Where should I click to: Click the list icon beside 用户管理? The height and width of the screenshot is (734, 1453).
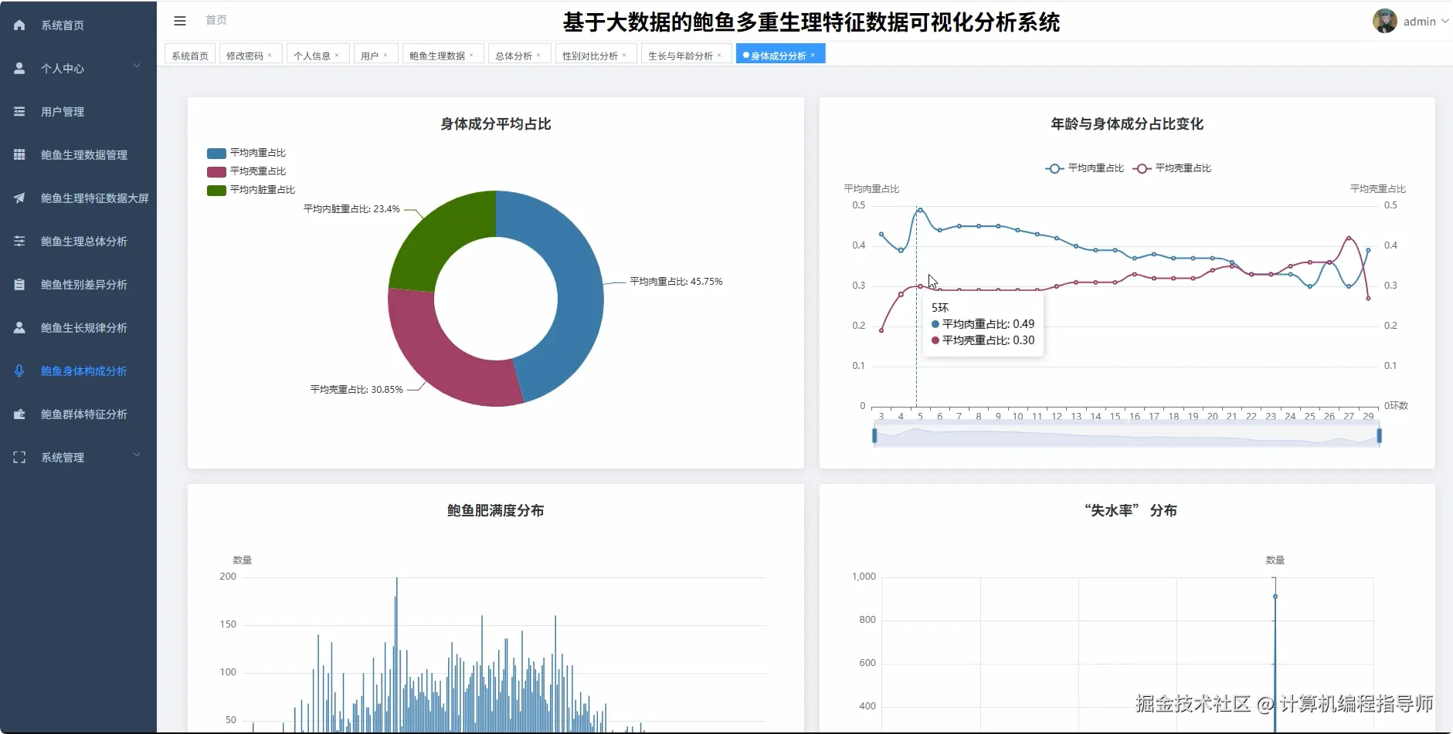point(19,112)
